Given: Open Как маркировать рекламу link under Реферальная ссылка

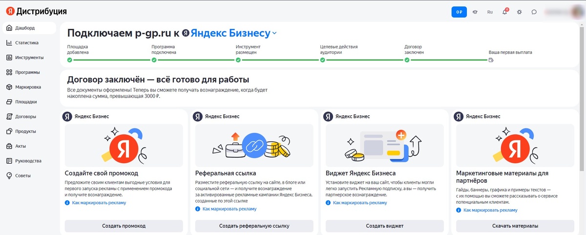Looking at the screenshot, I should [229, 209].
